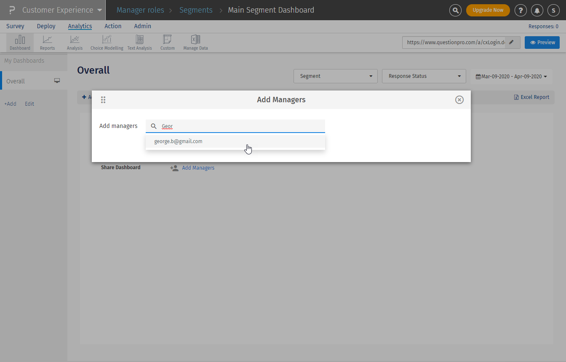
Task: Expand the Segment dropdown
Action: pos(335,76)
